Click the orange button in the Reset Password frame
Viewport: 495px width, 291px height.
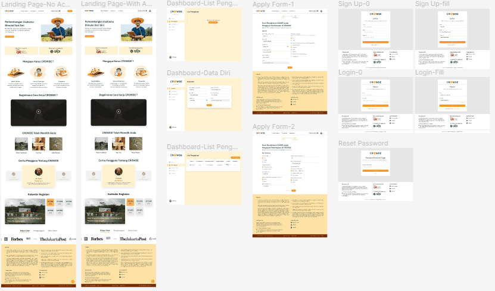(x=376, y=170)
